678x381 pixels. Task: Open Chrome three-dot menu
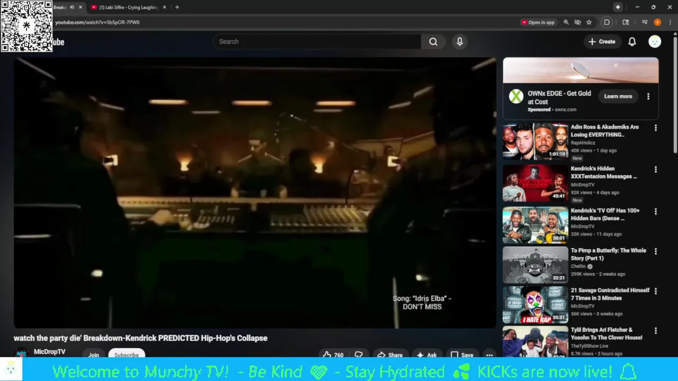click(670, 22)
